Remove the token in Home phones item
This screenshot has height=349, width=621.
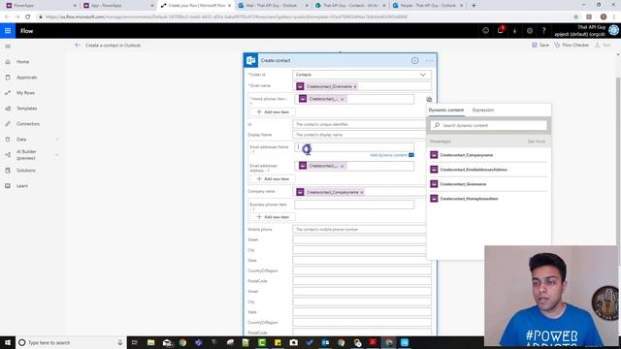coord(343,99)
